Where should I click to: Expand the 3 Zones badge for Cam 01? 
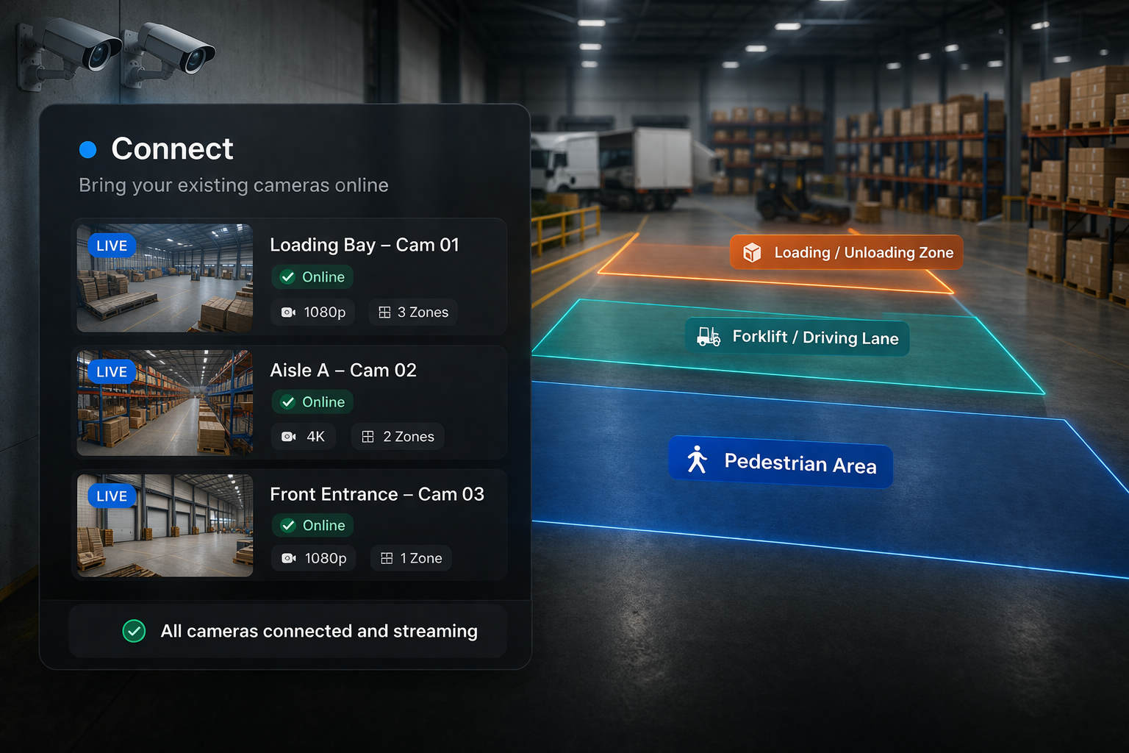[x=413, y=312]
